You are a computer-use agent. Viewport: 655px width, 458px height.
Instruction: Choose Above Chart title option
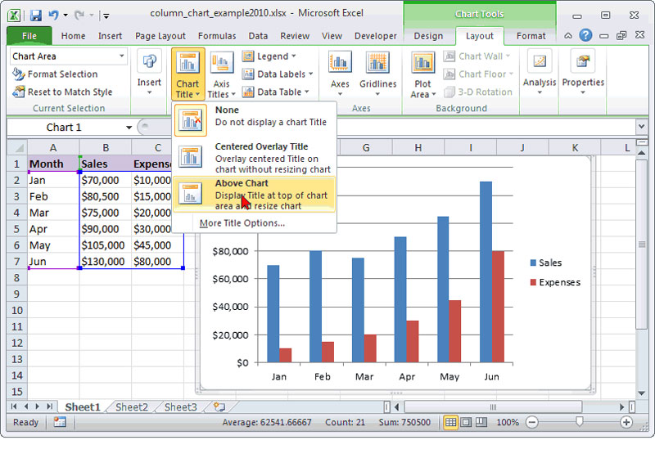[x=255, y=194]
